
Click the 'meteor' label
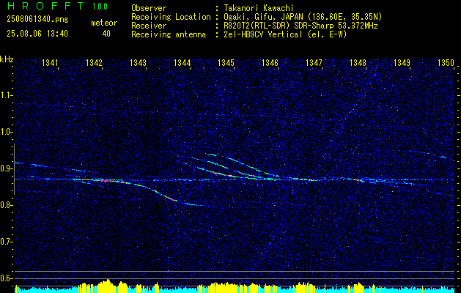click(104, 23)
